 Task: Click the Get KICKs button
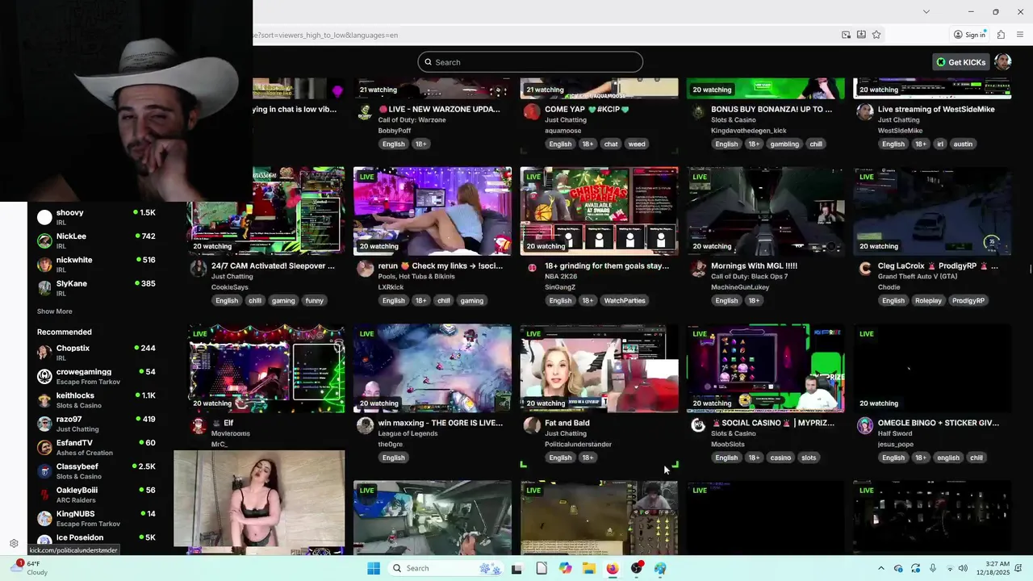961,62
